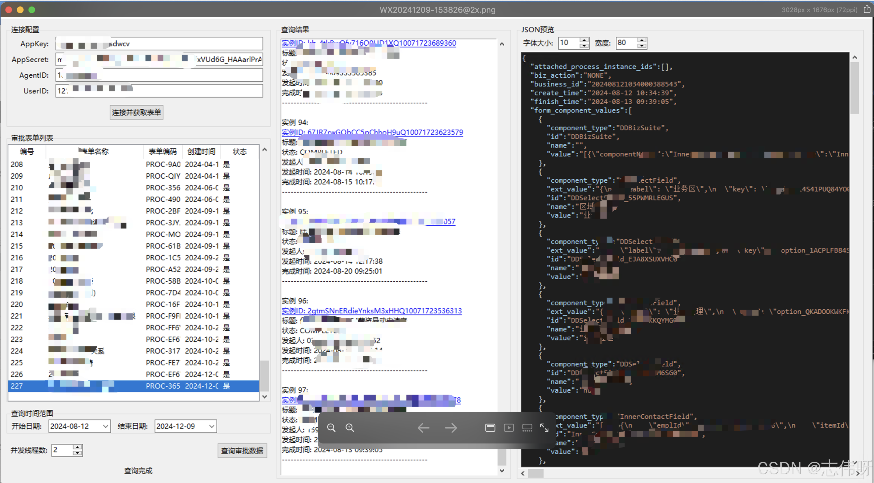Open the 实例 96 instance ID link
The image size is (874, 483).
pos(371,311)
